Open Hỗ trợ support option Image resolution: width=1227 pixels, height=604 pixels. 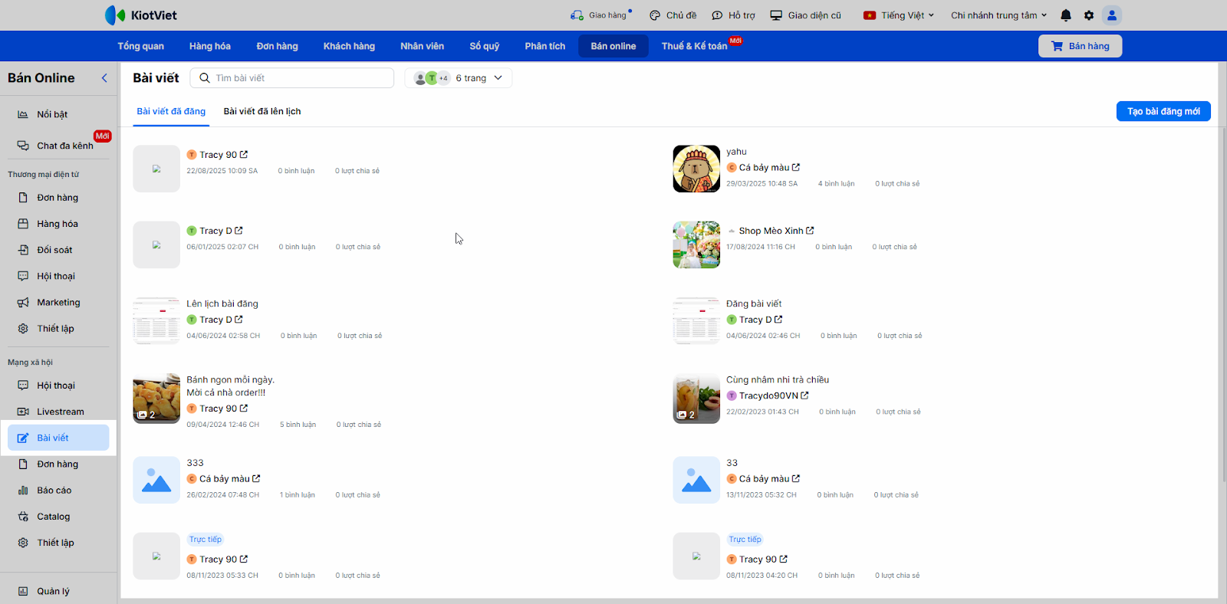tap(733, 15)
